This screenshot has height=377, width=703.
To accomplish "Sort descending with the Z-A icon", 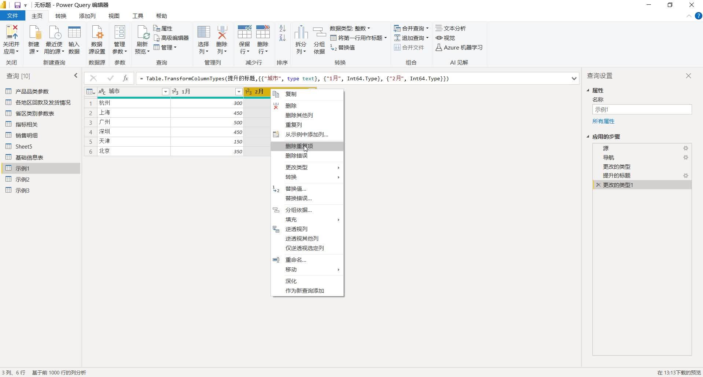I will (x=282, y=38).
